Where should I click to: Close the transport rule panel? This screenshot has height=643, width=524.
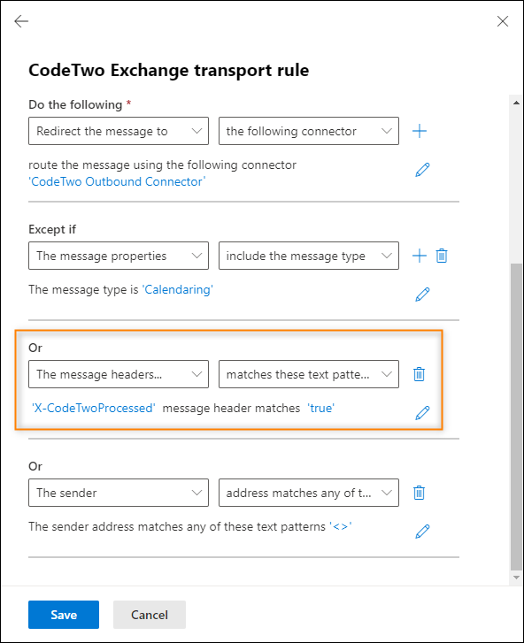(502, 21)
